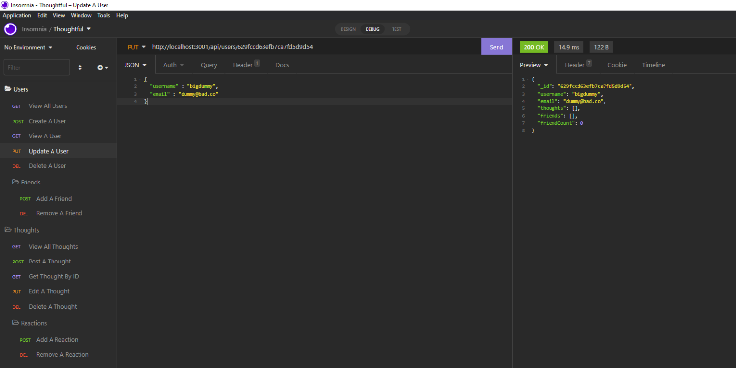The width and height of the screenshot is (736, 368).
Task: Open the Tools menu
Action: 104,15
